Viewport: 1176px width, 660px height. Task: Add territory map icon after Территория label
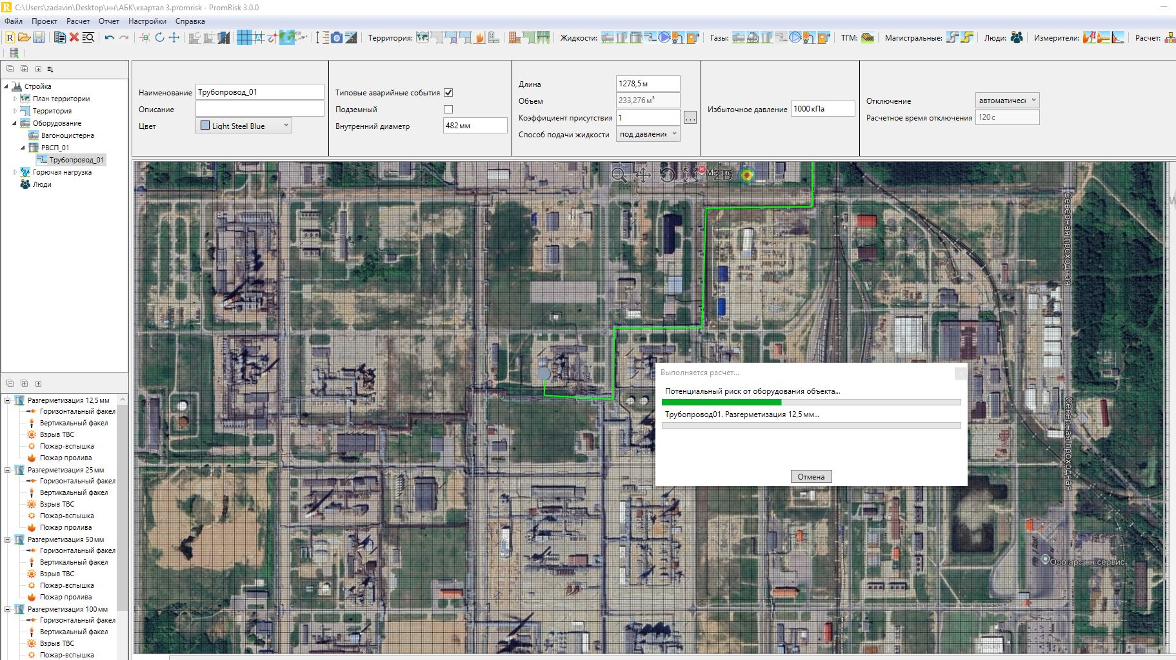pos(423,37)
